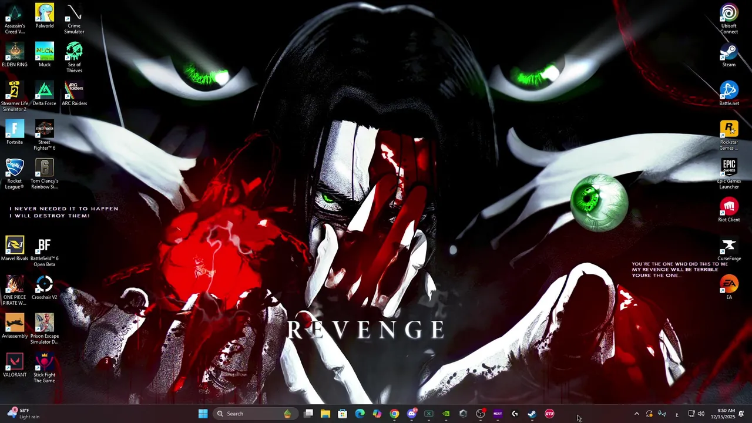Switch to Steam in the taskbar
This screenshot has height=423, width=752.
coord(532,414)
